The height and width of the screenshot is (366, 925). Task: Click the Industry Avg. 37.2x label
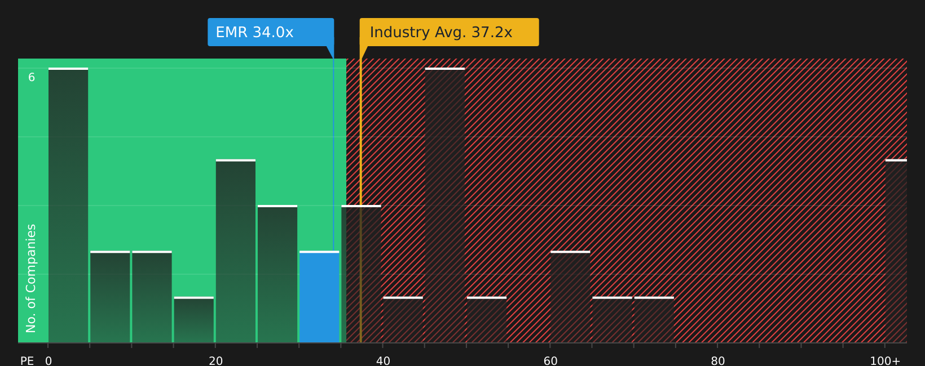click(x=449, y=32)
